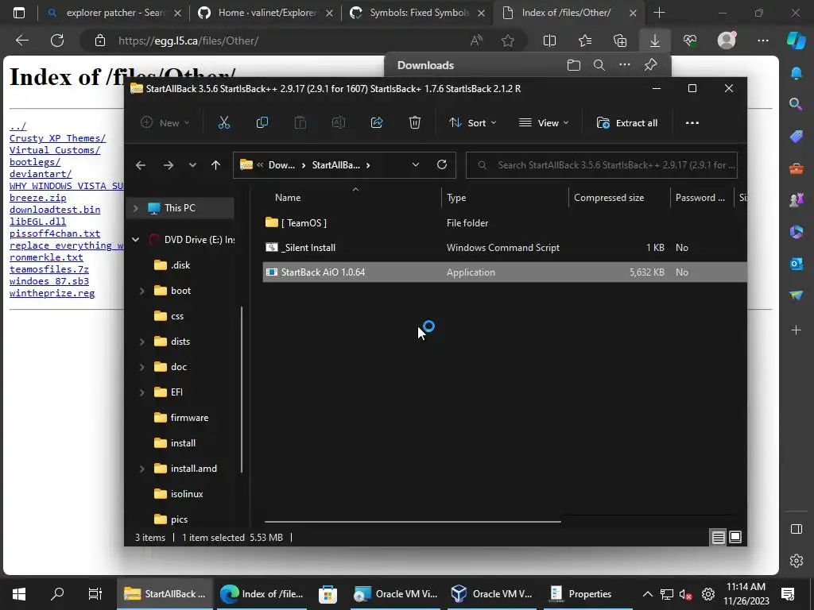Open a new Edge tab
The image size is (814, 610).
click(659, 13)
